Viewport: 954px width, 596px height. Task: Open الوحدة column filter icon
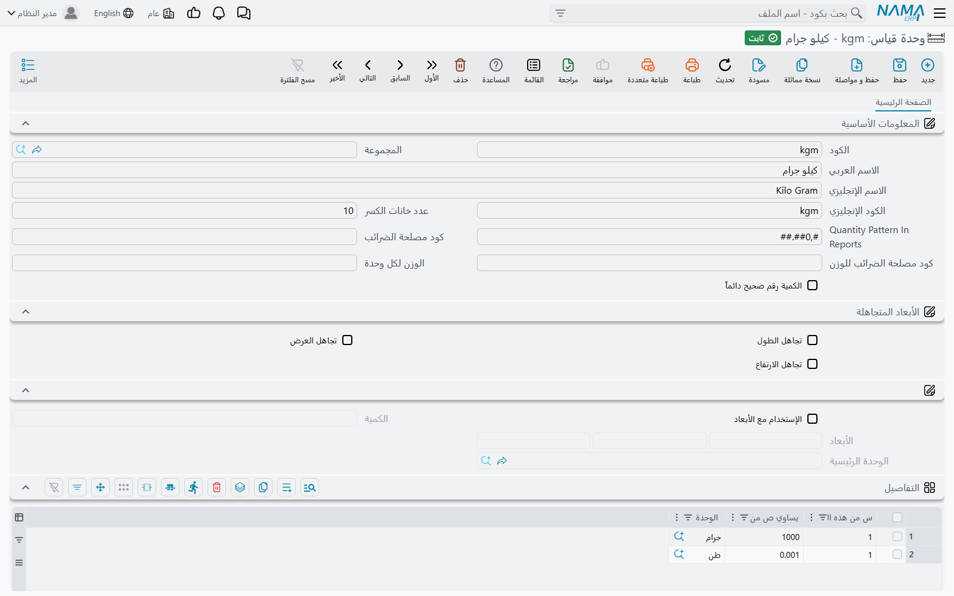click(x=688, y=517)
